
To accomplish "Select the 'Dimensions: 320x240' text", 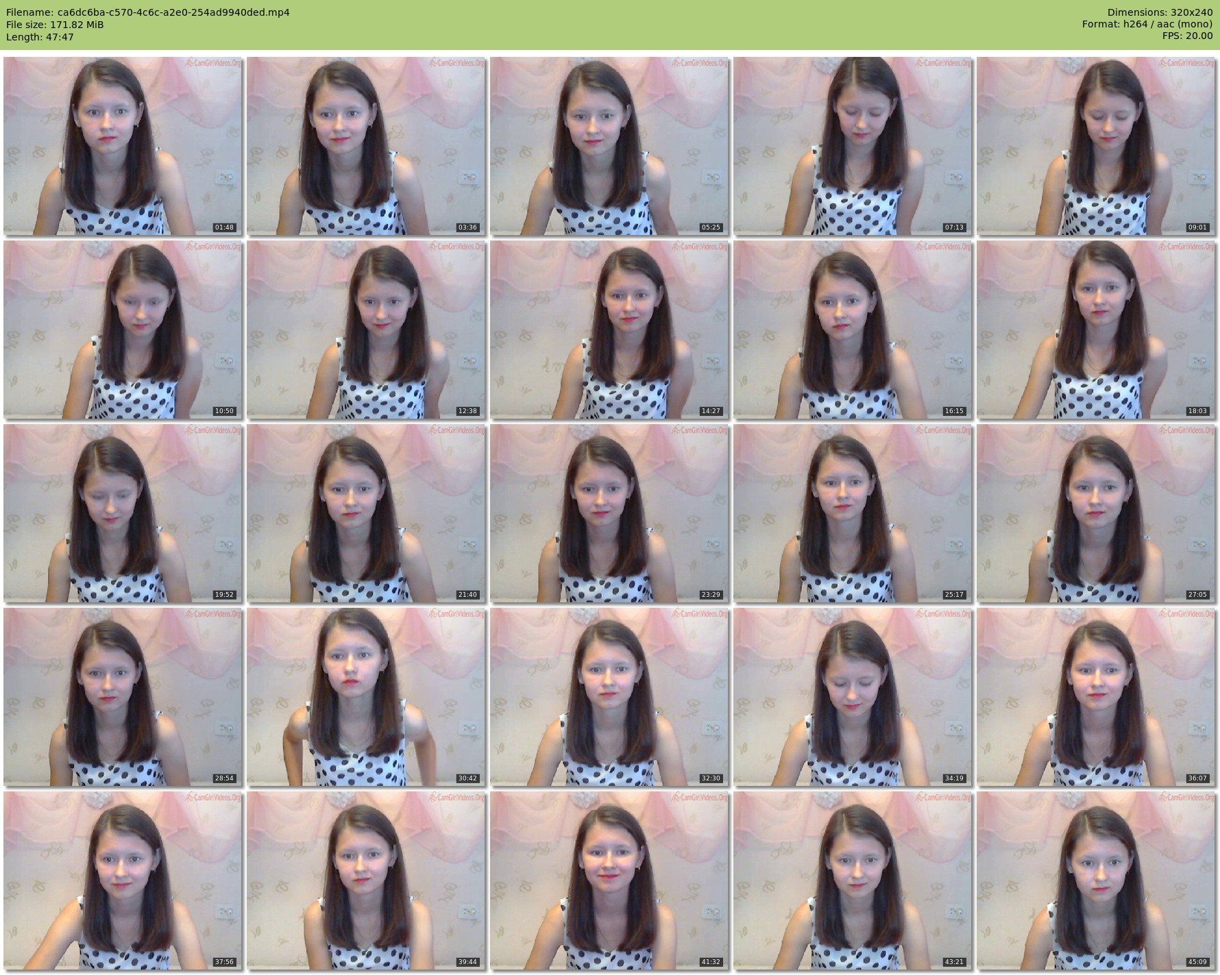I will click(x=1160, y=12).
